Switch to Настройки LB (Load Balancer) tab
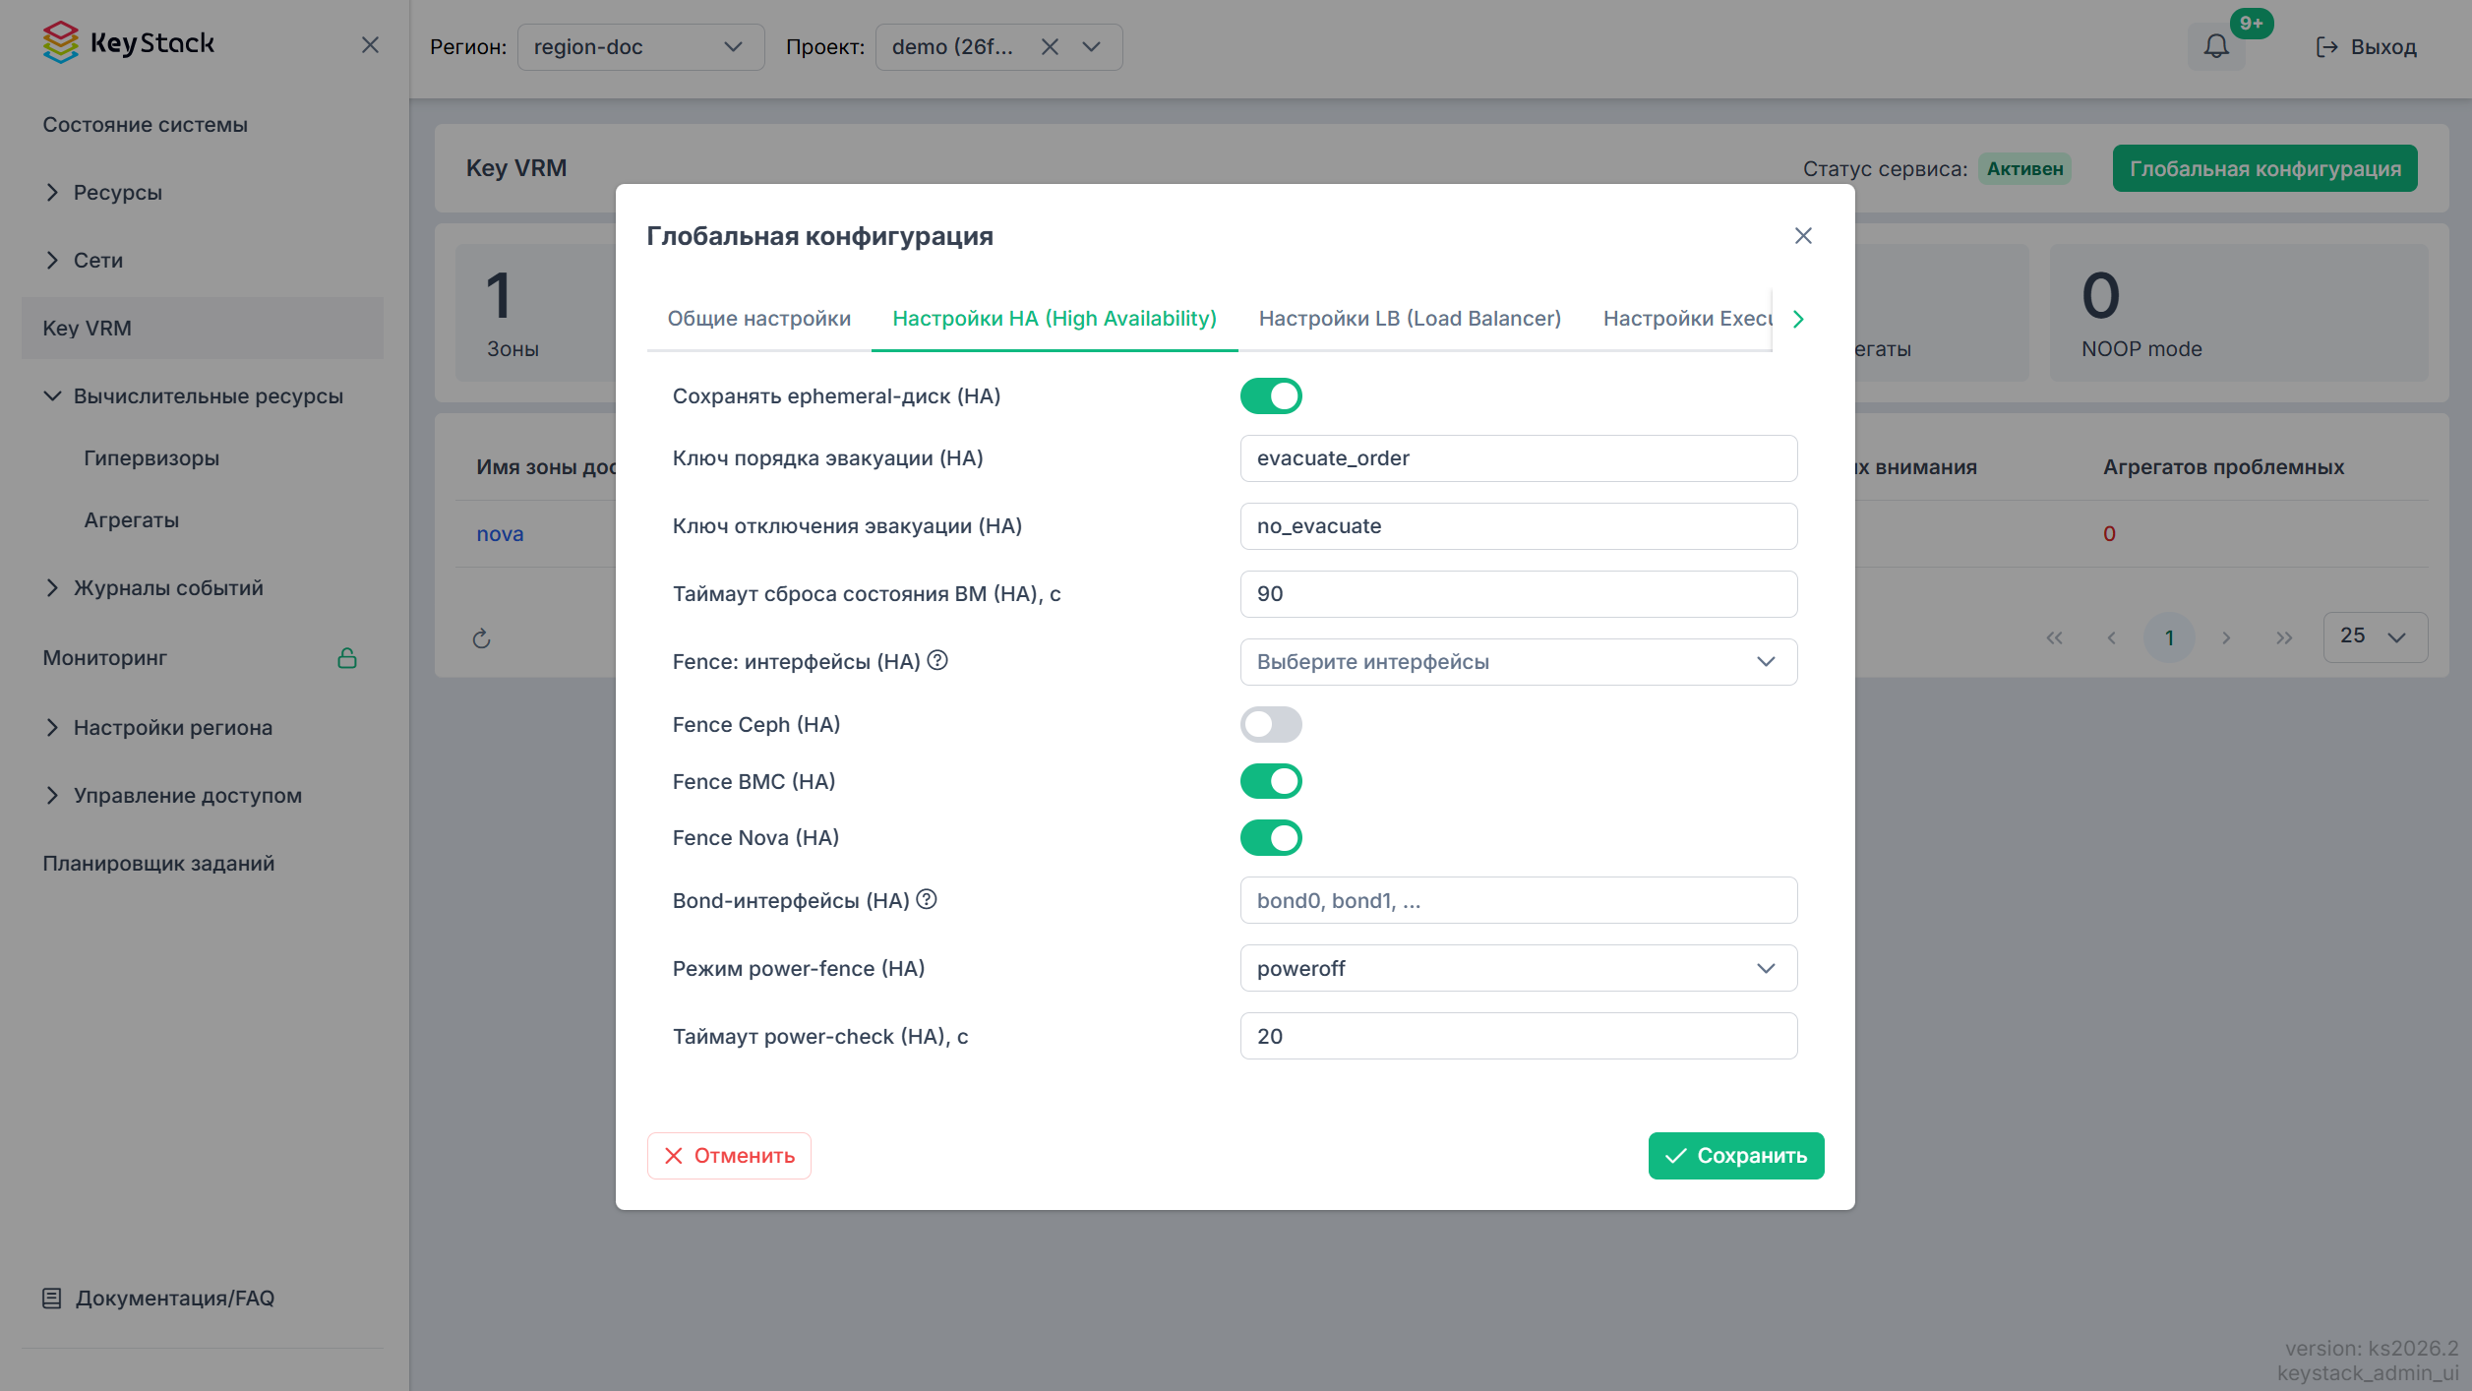The height and width of the screenshot is (1391, 2472). (1410, 319)
